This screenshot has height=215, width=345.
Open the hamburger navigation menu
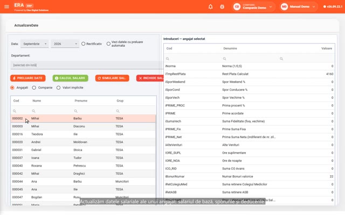pos(6,6)
